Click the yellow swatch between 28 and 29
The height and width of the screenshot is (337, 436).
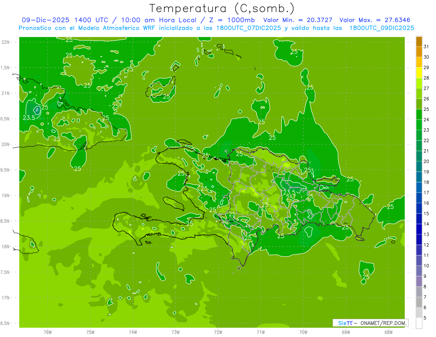tap(419, 73)
